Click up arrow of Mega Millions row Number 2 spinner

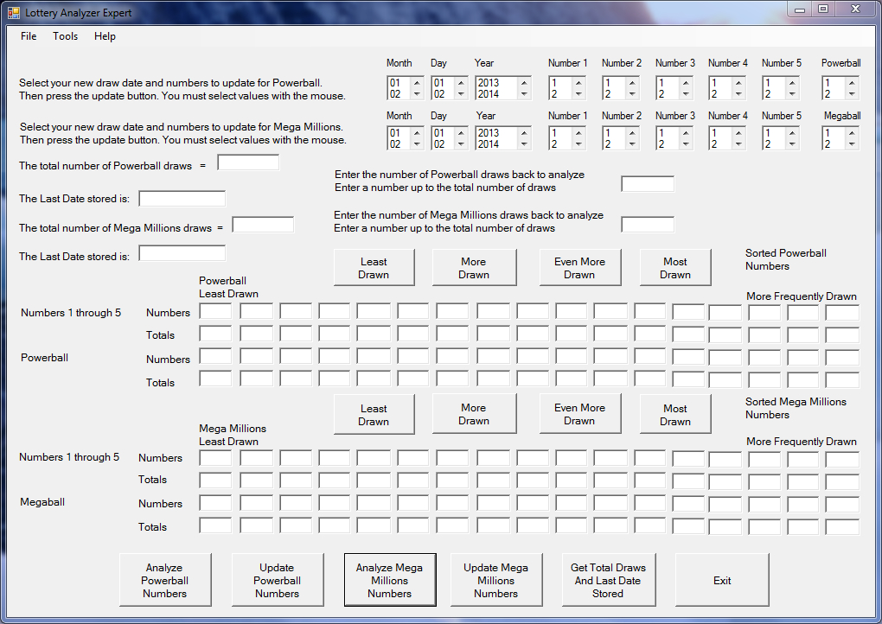(x=632, y=133)
